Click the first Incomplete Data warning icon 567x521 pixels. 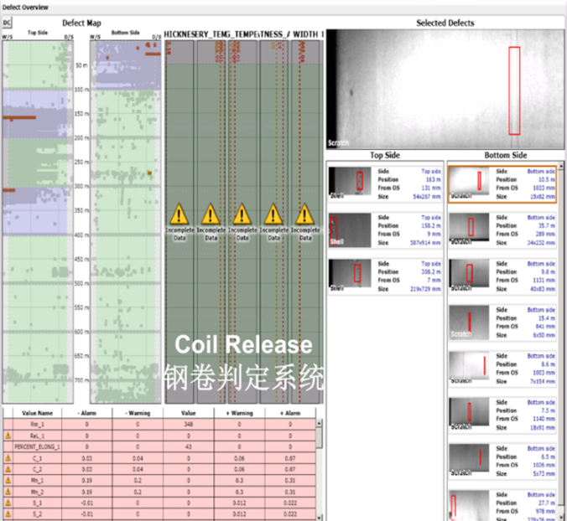pos(179,214)
